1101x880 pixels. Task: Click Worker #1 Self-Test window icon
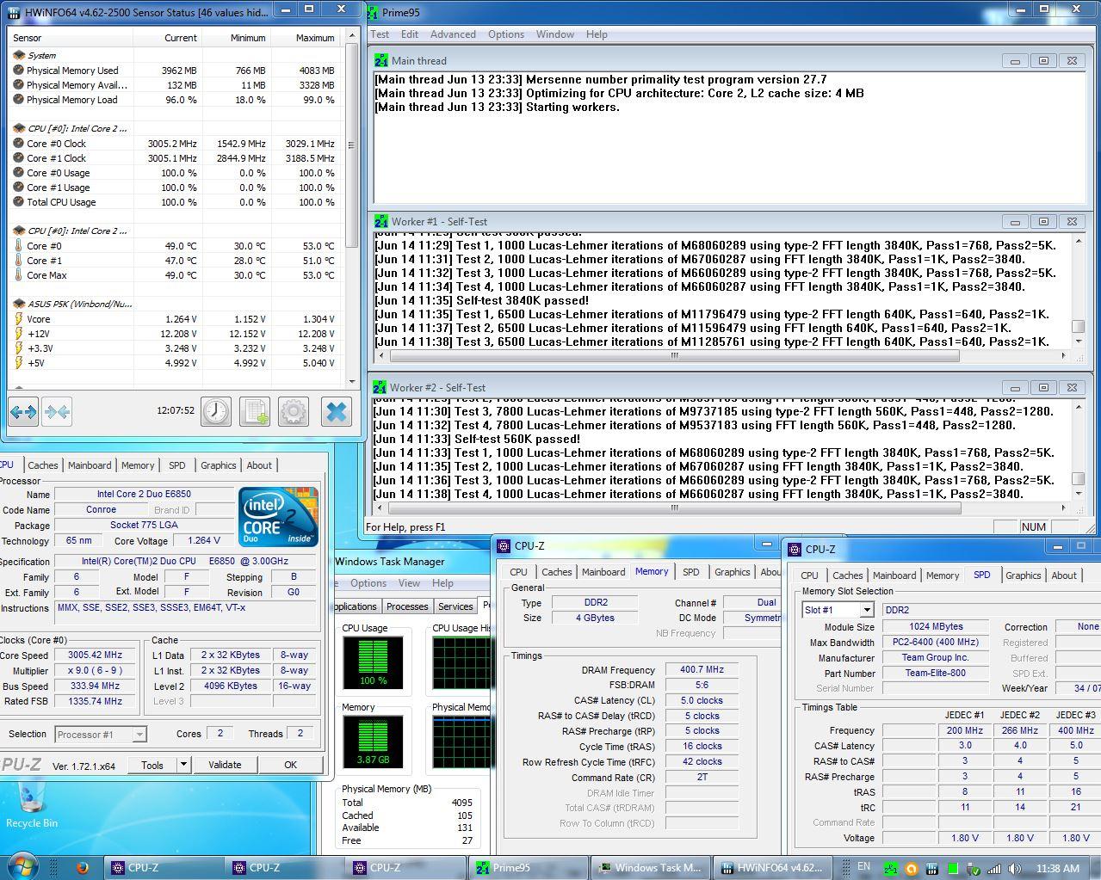381,221
